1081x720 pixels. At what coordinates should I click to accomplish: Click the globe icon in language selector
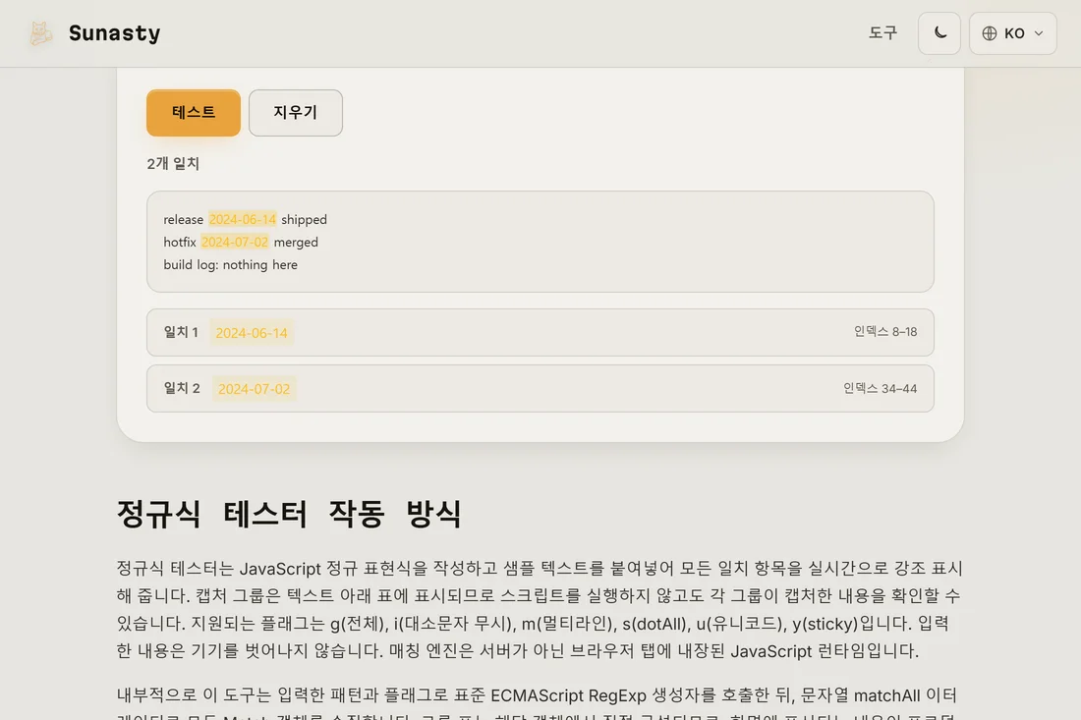click(x=990, y=33)
